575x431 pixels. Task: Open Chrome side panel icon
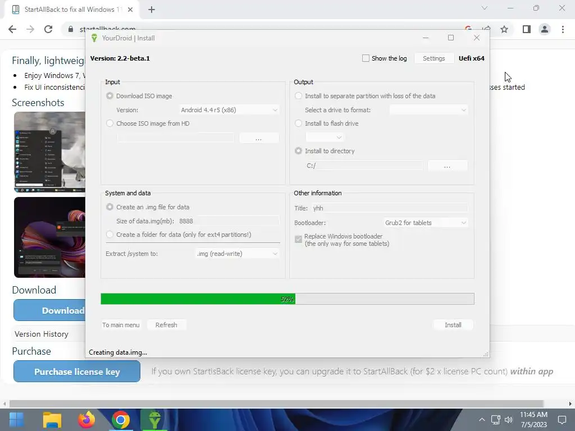tap(526, 29)
